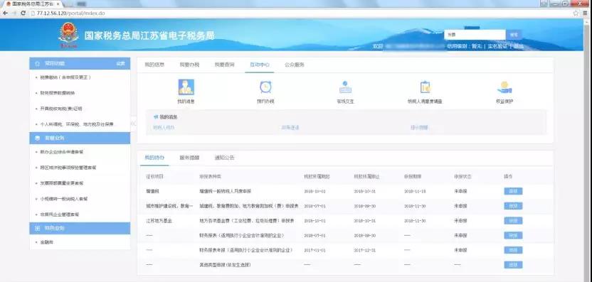Open 财务报表数据转换 in sidebar
Viewport: 592px width, 282px height.
coord(58,93)
